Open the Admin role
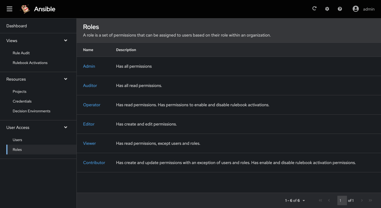The height and width of the screenshot is (208, 381). (89, 66)
